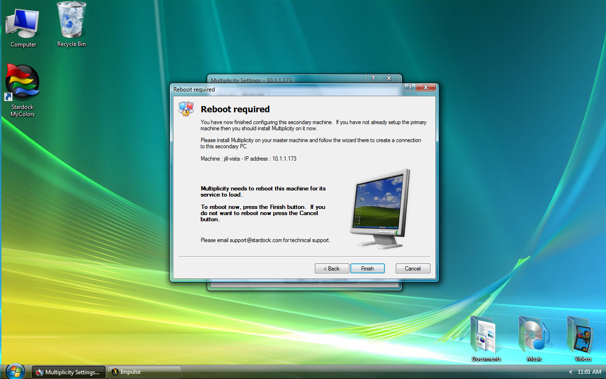Viewport: 606px width, 379px height.
Task: Open the Windows Start orb
Action: click(15, 371)
